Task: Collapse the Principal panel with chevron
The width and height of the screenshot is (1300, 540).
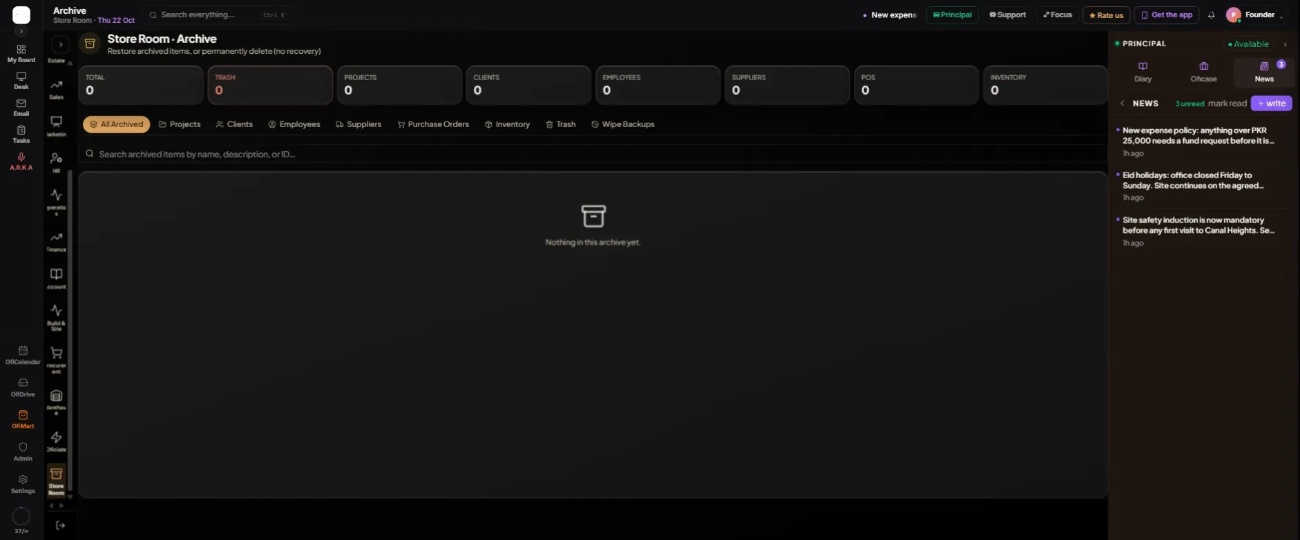Action: (1285, 44)
